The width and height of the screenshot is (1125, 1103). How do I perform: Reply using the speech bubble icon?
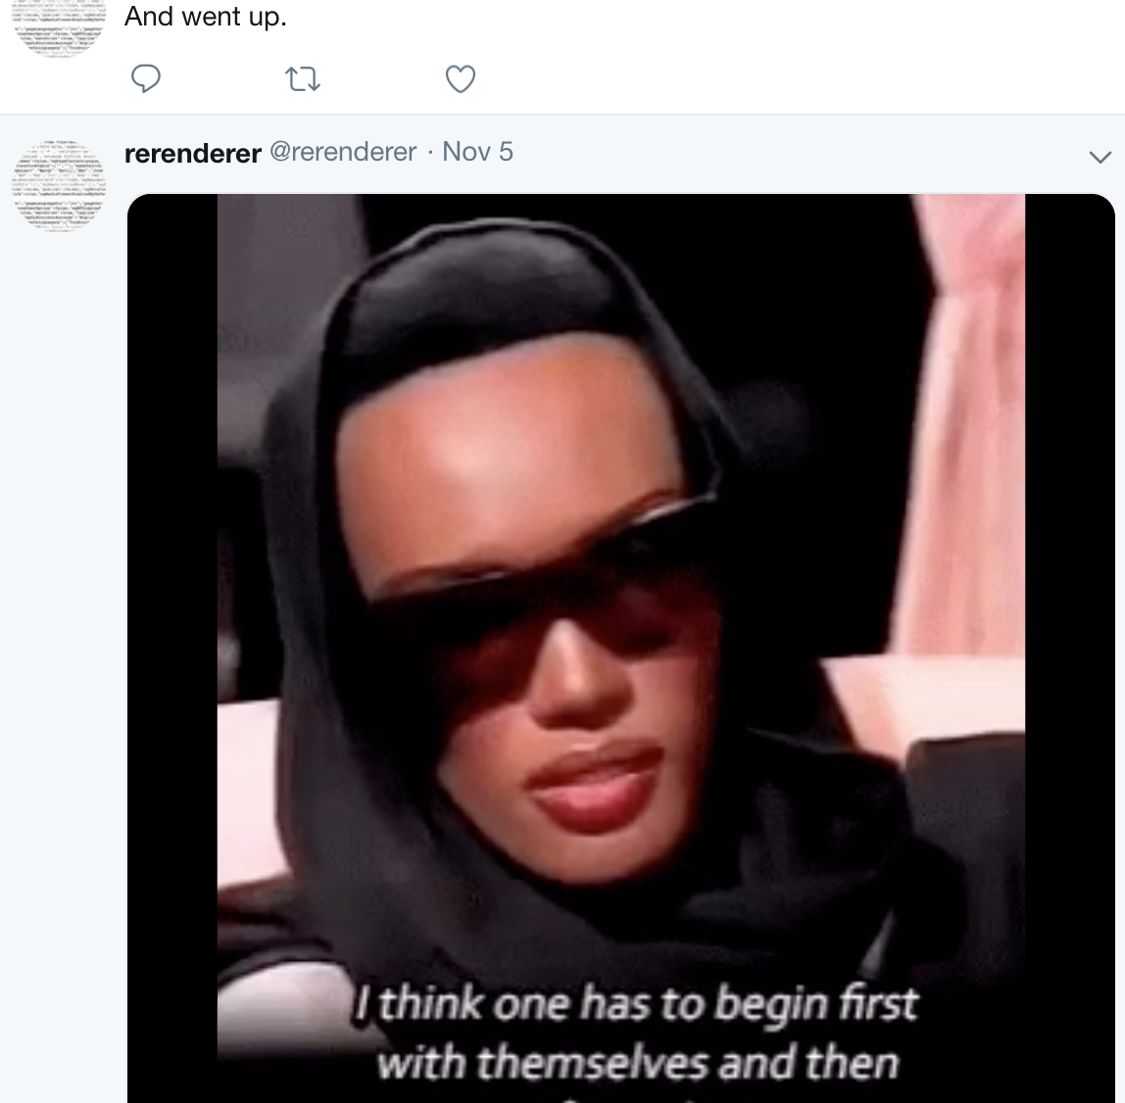click(146, 78)
